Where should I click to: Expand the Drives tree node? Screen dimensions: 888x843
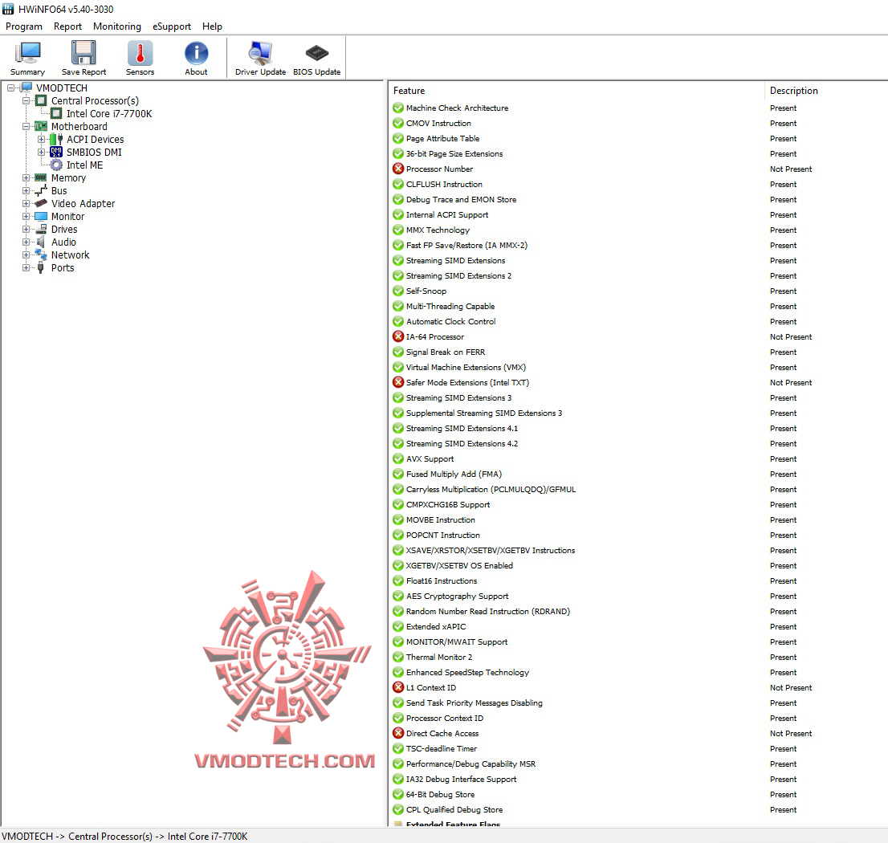click(x=26, y=230)
